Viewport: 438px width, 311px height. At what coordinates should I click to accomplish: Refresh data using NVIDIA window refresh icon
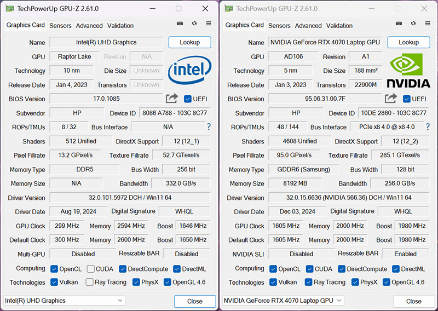coord(413,24)
